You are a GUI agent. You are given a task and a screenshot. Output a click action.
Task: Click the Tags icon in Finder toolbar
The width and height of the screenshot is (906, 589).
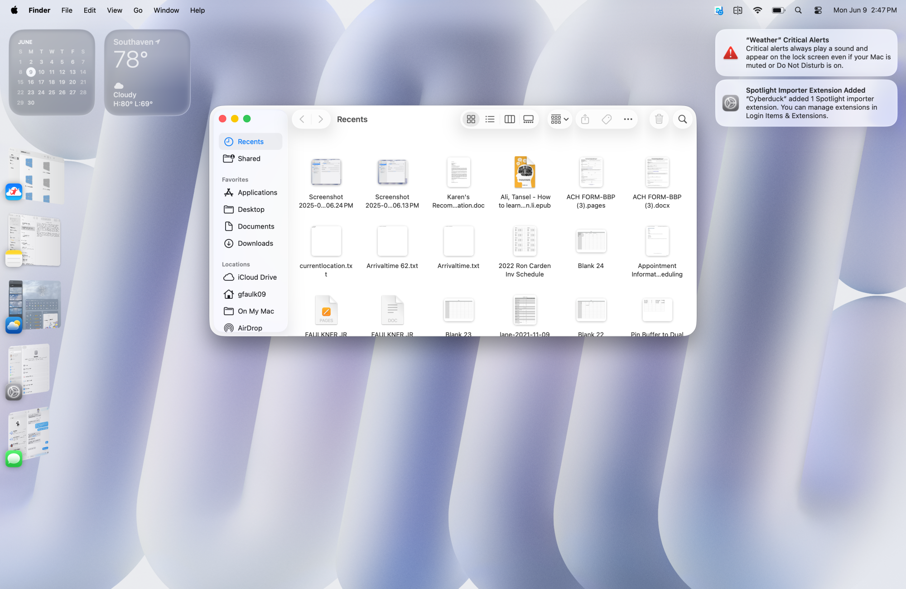pos(607,119)
